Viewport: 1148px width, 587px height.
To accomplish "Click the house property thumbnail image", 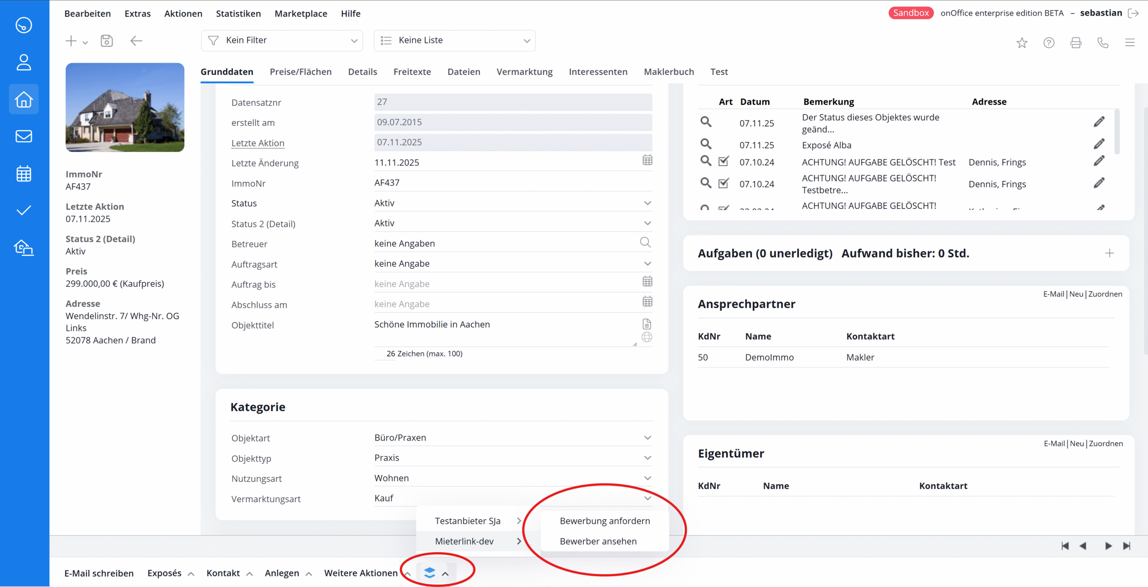I will click(x=125, y=107).
